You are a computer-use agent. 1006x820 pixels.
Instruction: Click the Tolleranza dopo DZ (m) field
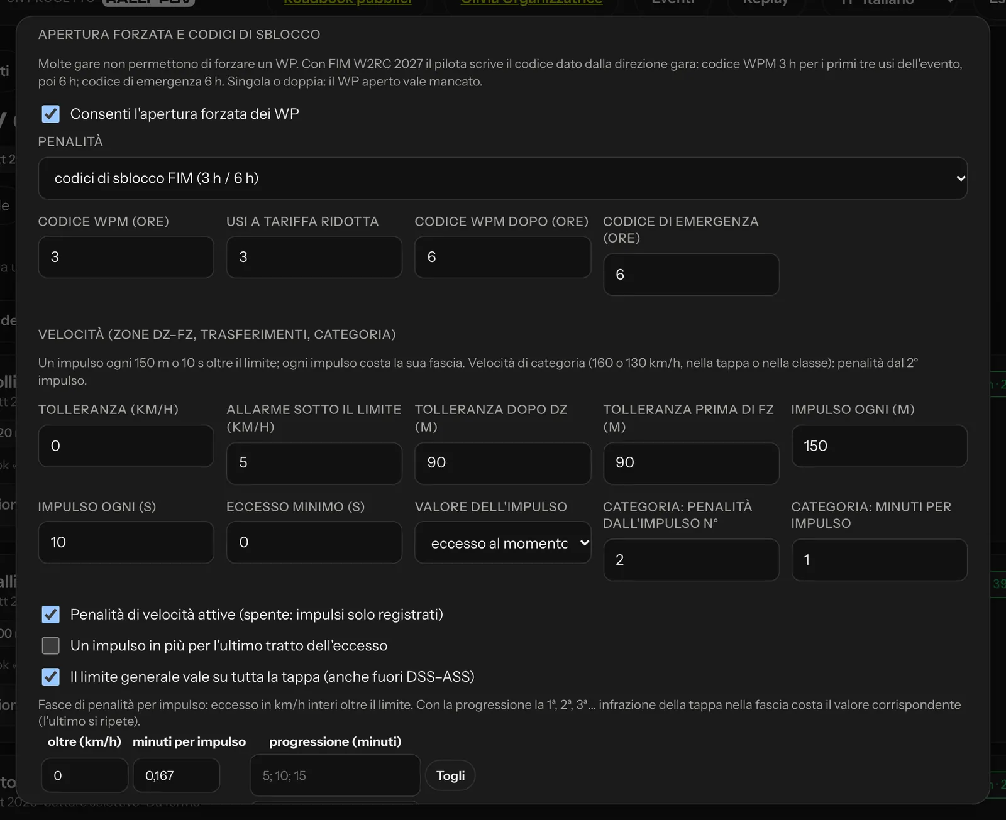point(502,463)
